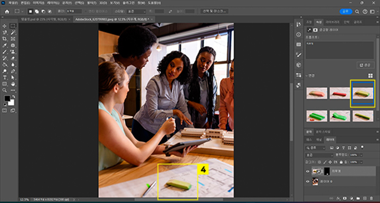Click the Generate button under the prompt
Viewport: 380px width, 203px height.
point(365,65)
